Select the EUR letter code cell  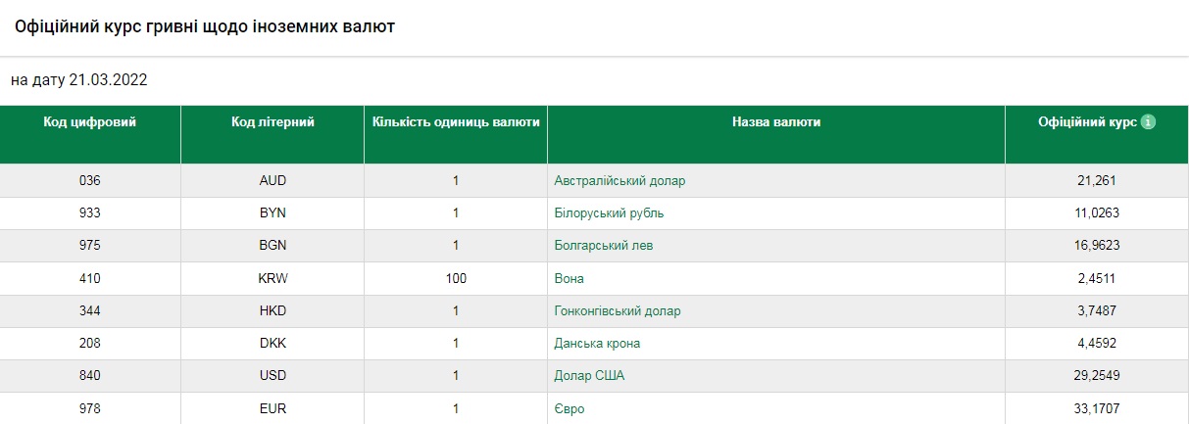point(272,408)
